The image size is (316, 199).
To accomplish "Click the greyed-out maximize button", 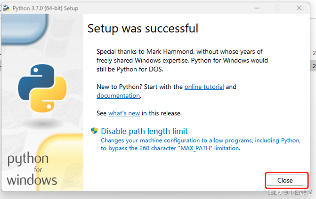I will (278, 8).
